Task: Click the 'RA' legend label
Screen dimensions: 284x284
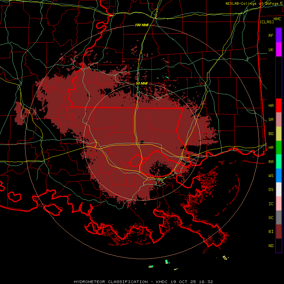Action: point(271,162)
